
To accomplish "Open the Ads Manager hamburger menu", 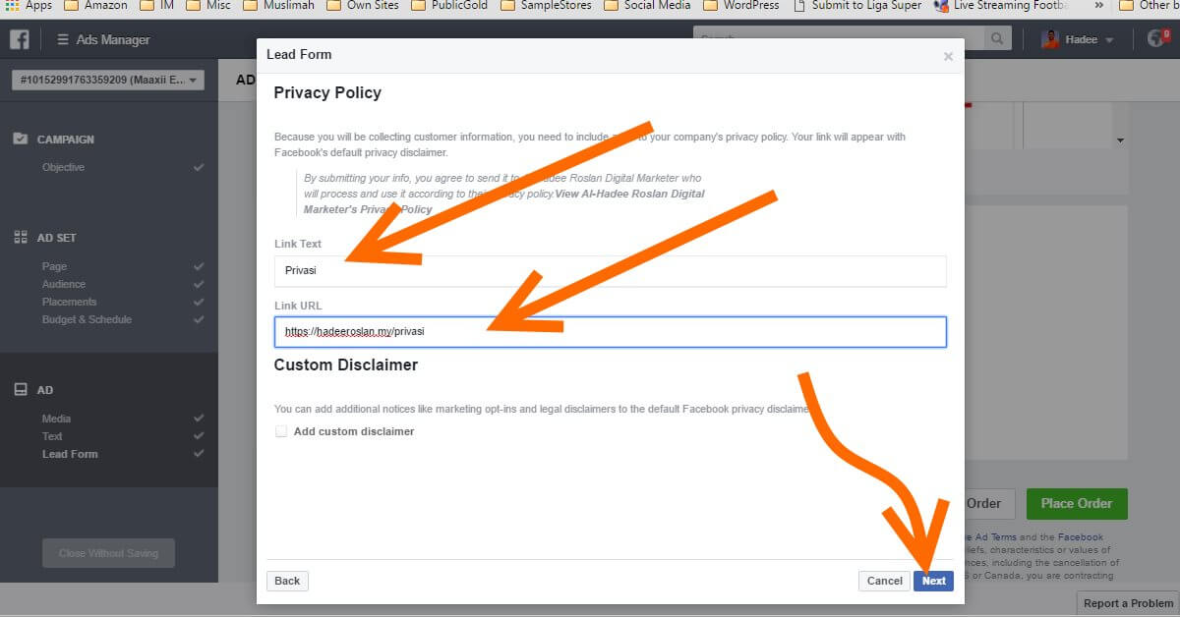I will pyautogui.click(x=63, y=40).
